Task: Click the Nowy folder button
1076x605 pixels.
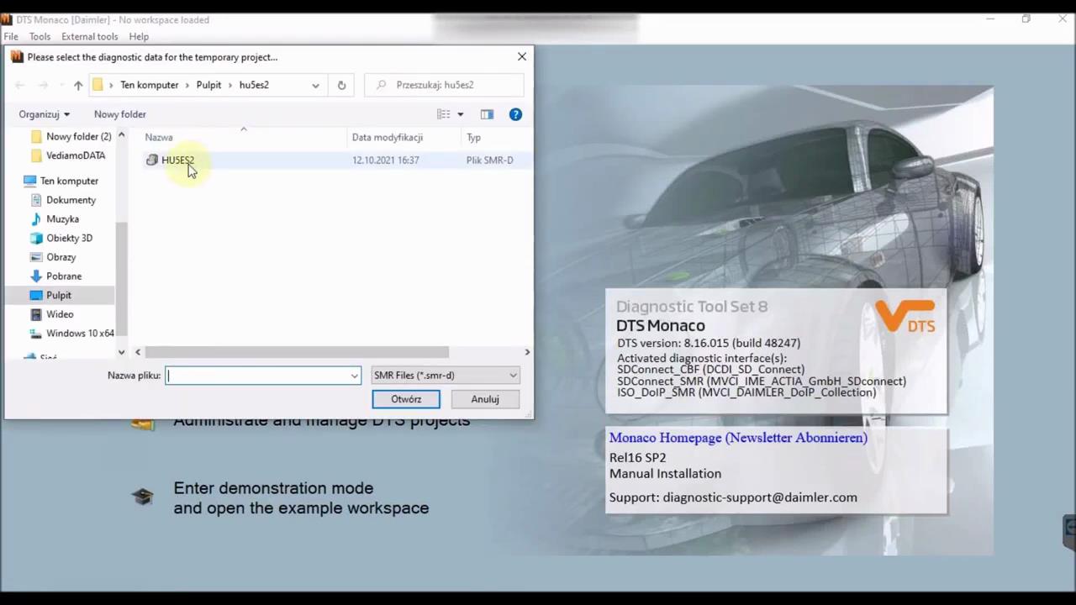Action: coord(119,114)
